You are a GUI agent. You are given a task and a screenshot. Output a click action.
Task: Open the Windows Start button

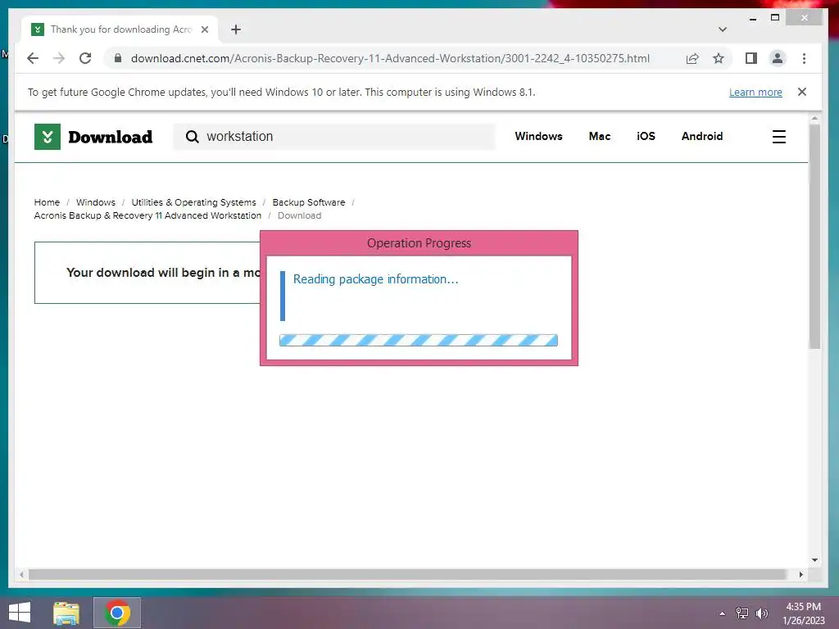tap(20, 613)
